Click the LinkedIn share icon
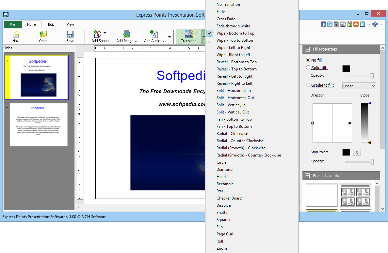The height and width of the screenshot is (253, 388). pyautogui.click(x=362, y=24)
